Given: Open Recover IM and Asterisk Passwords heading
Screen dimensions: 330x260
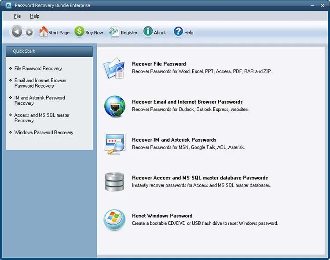Looking at the screenshot, I should coord(174,140).
